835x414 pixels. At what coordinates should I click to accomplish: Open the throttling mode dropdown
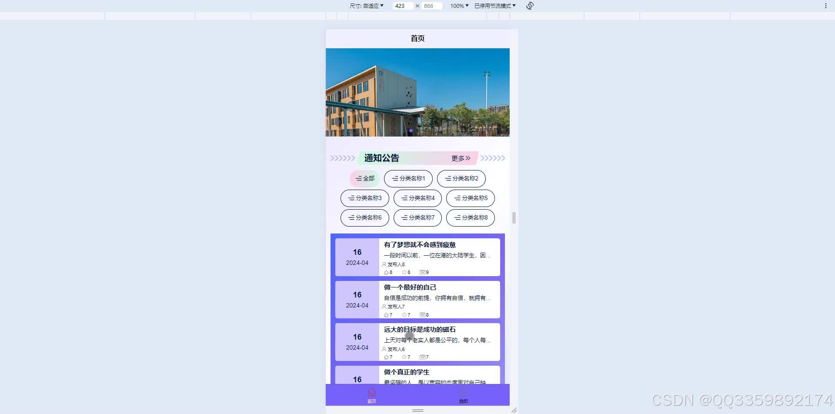(x=495, y=6)
